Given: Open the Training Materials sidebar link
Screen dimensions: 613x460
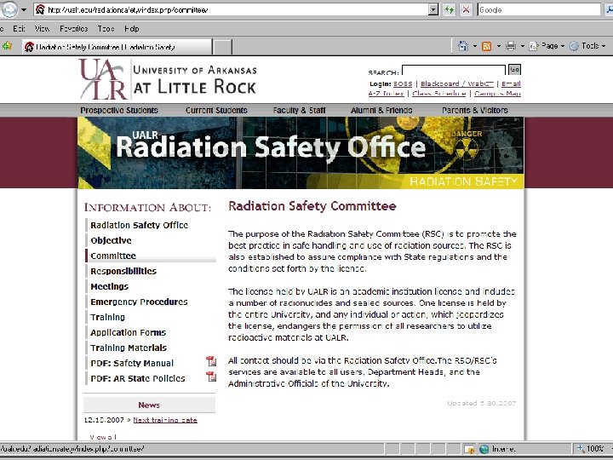Looking at the screenshot, I should (129, 348).
